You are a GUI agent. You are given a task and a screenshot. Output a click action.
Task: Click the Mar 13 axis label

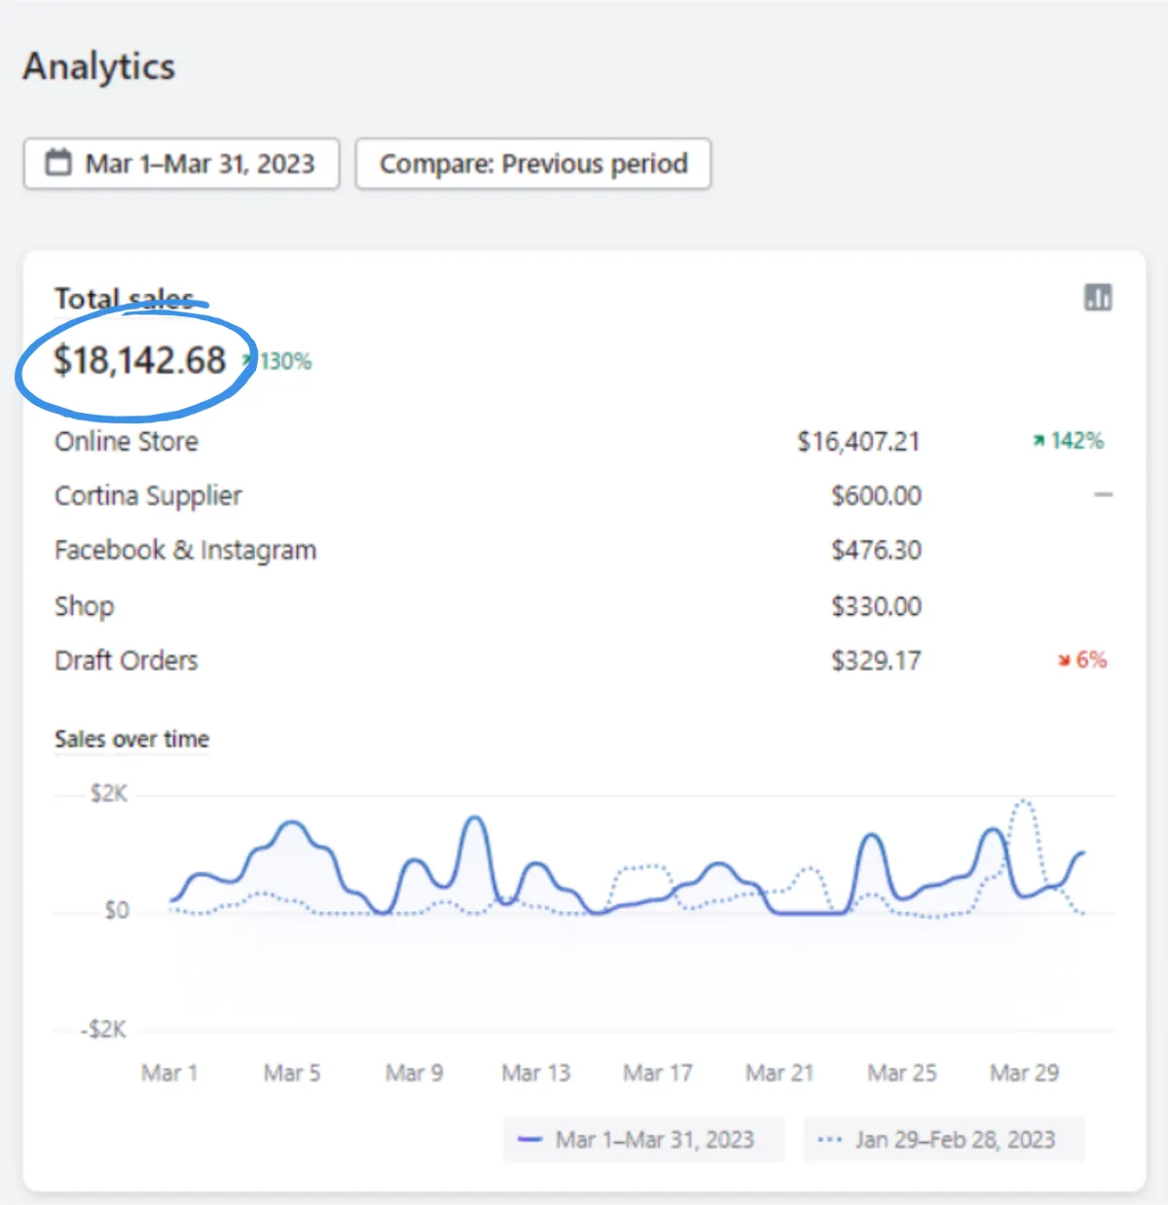[535, 1073]
